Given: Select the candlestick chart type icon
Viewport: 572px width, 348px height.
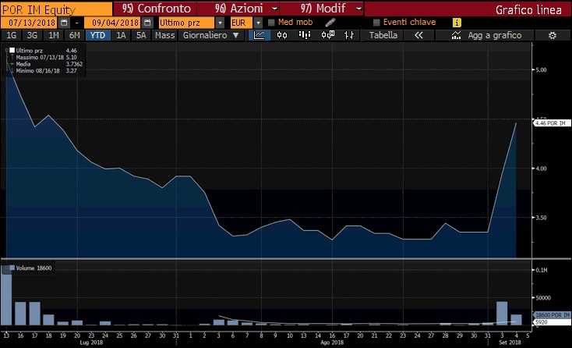Looking at the screenshot, I should coord(282,35).
